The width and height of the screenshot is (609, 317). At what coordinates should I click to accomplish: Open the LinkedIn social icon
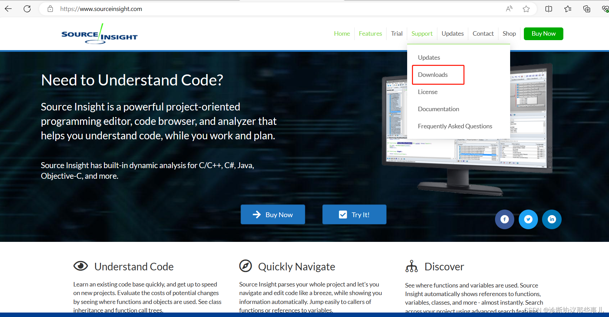click(552, 219)
